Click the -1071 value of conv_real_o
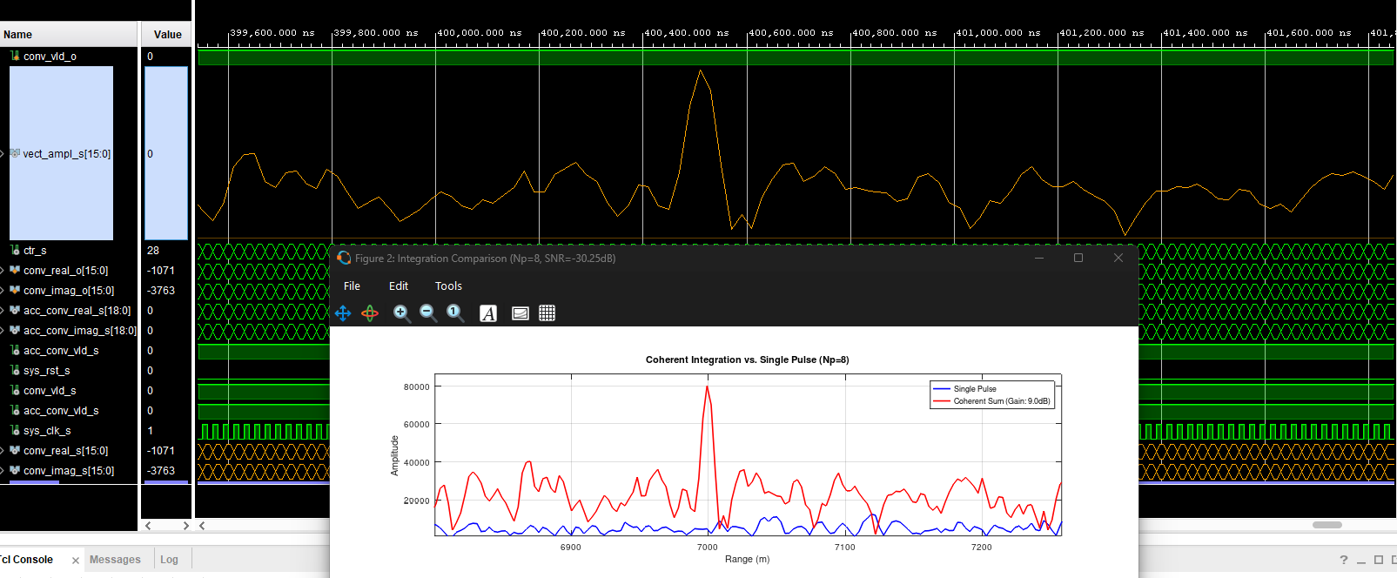This screenshot has width=1397, height=578. pyautogui.click(x=161, y=271)
